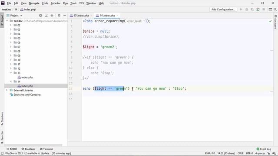Viewport: 278px width, 156px height.
Task: Click PHP: 8.0 language level in status bar
Action: pos(210,153)
